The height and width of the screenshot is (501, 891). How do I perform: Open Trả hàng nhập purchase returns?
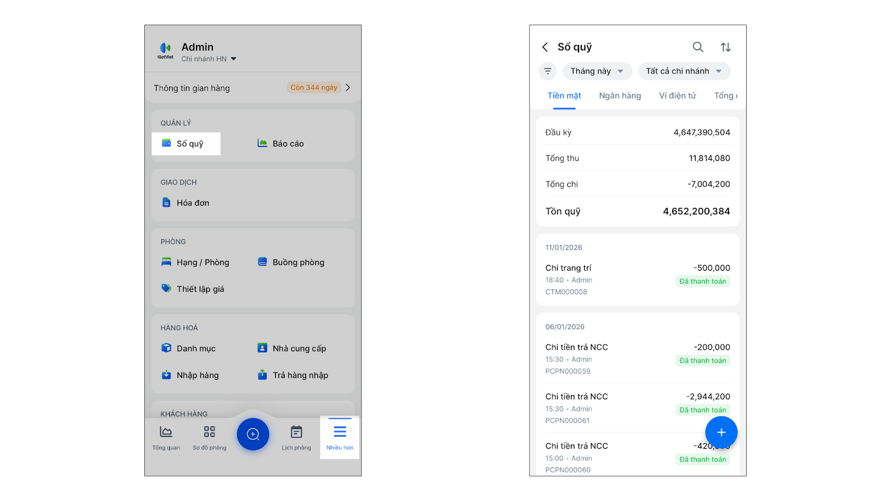[293, 375]
